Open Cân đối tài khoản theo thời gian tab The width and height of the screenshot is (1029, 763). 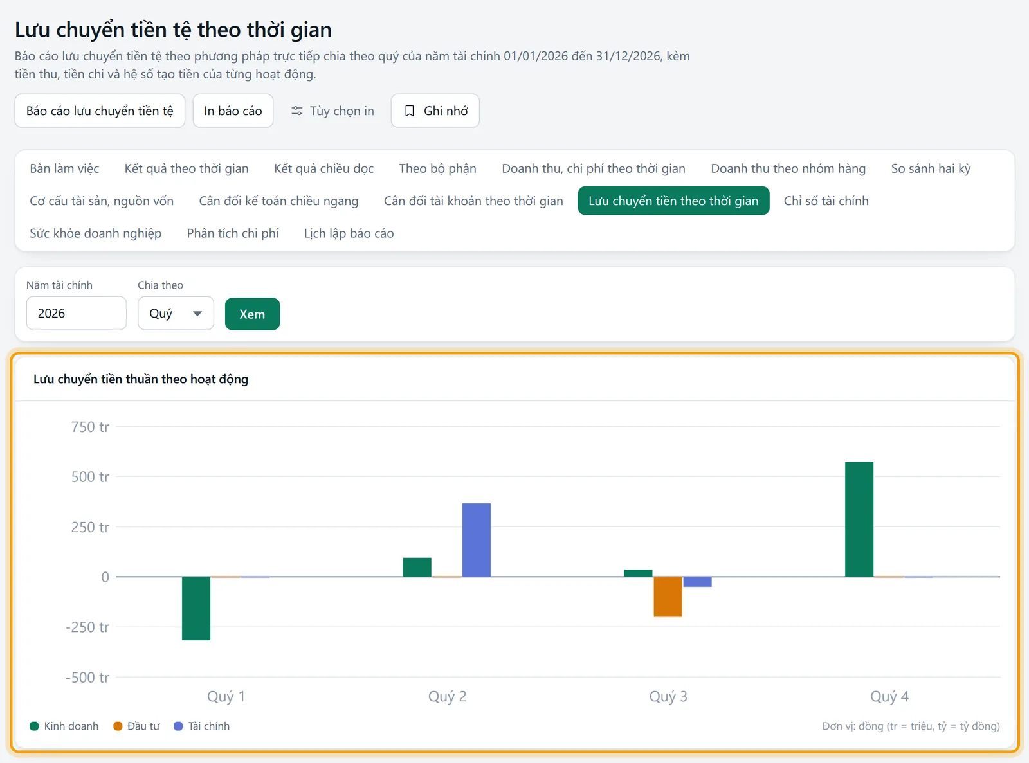tap(473, 201)
